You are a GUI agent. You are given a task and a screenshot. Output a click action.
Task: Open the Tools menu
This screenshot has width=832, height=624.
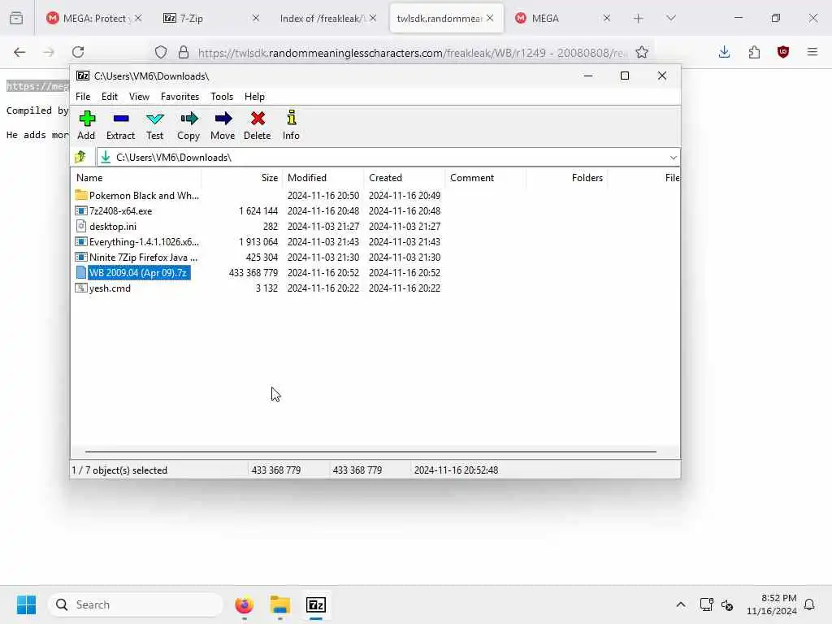click(222, 97)
